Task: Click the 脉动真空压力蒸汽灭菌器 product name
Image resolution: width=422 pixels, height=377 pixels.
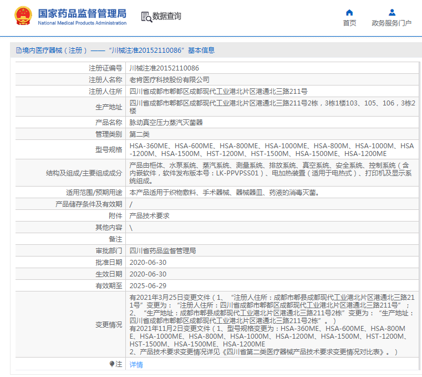Action: tap(166, 123)
